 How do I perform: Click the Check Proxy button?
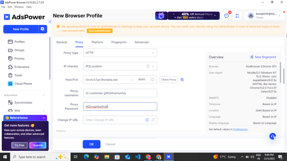(x=168, y=80)
